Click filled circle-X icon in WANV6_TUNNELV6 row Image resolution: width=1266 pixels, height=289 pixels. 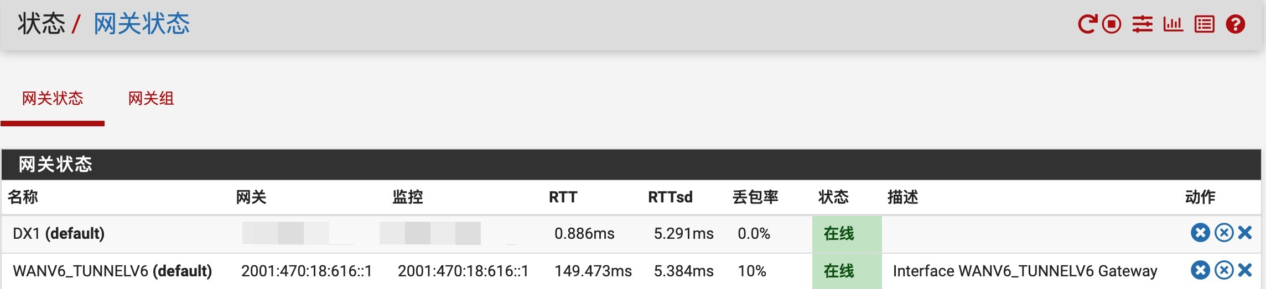click(1200, 270)
